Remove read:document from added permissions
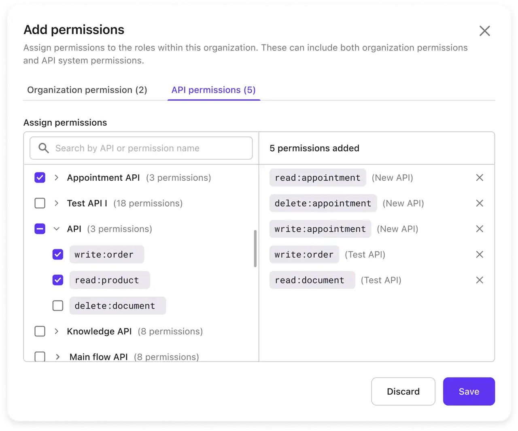The image size is (518, 431). click(480, 280)
